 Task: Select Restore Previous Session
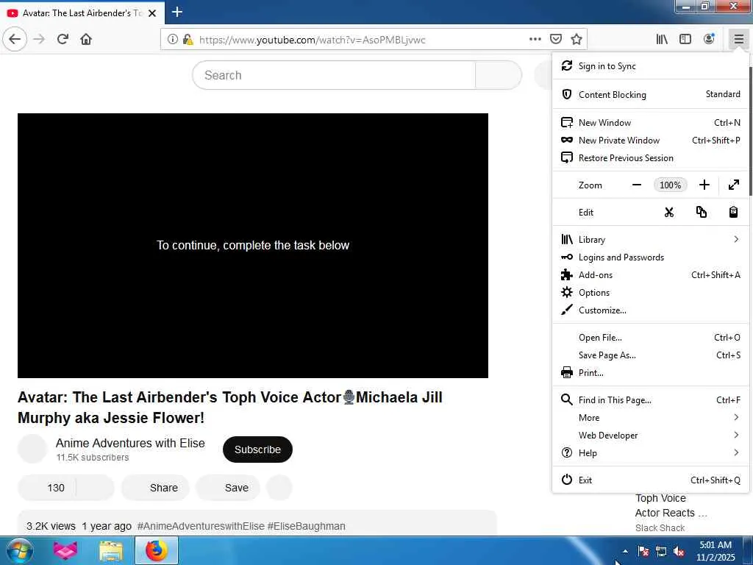651,158
